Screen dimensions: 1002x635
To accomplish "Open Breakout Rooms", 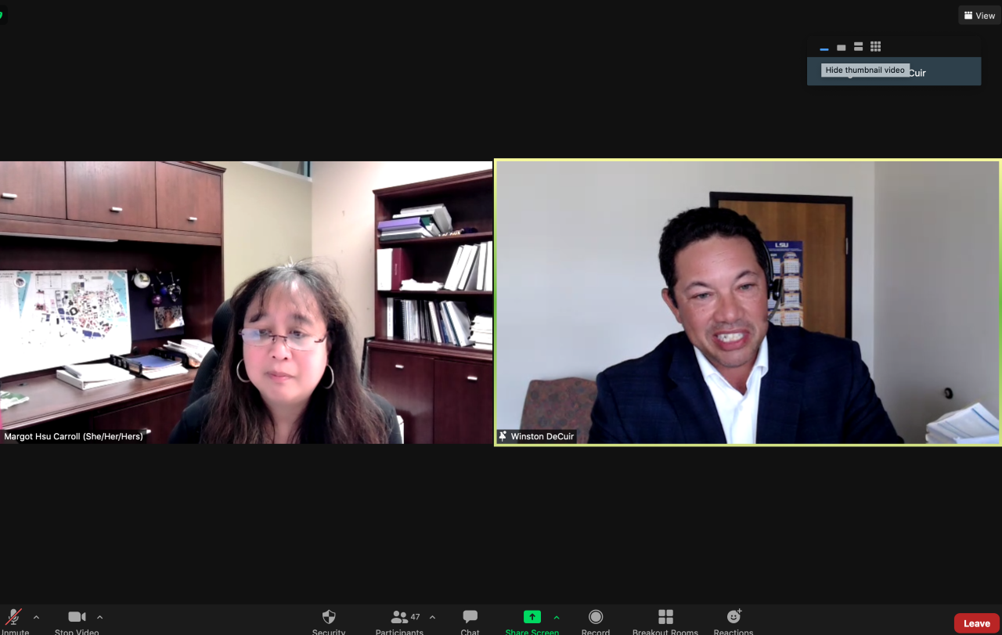I will [x=665, y=619].
